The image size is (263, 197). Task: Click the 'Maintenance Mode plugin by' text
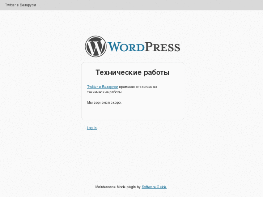click(x=118, y=187)
